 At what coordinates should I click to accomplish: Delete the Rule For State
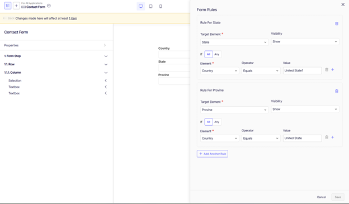coord(337,23)
